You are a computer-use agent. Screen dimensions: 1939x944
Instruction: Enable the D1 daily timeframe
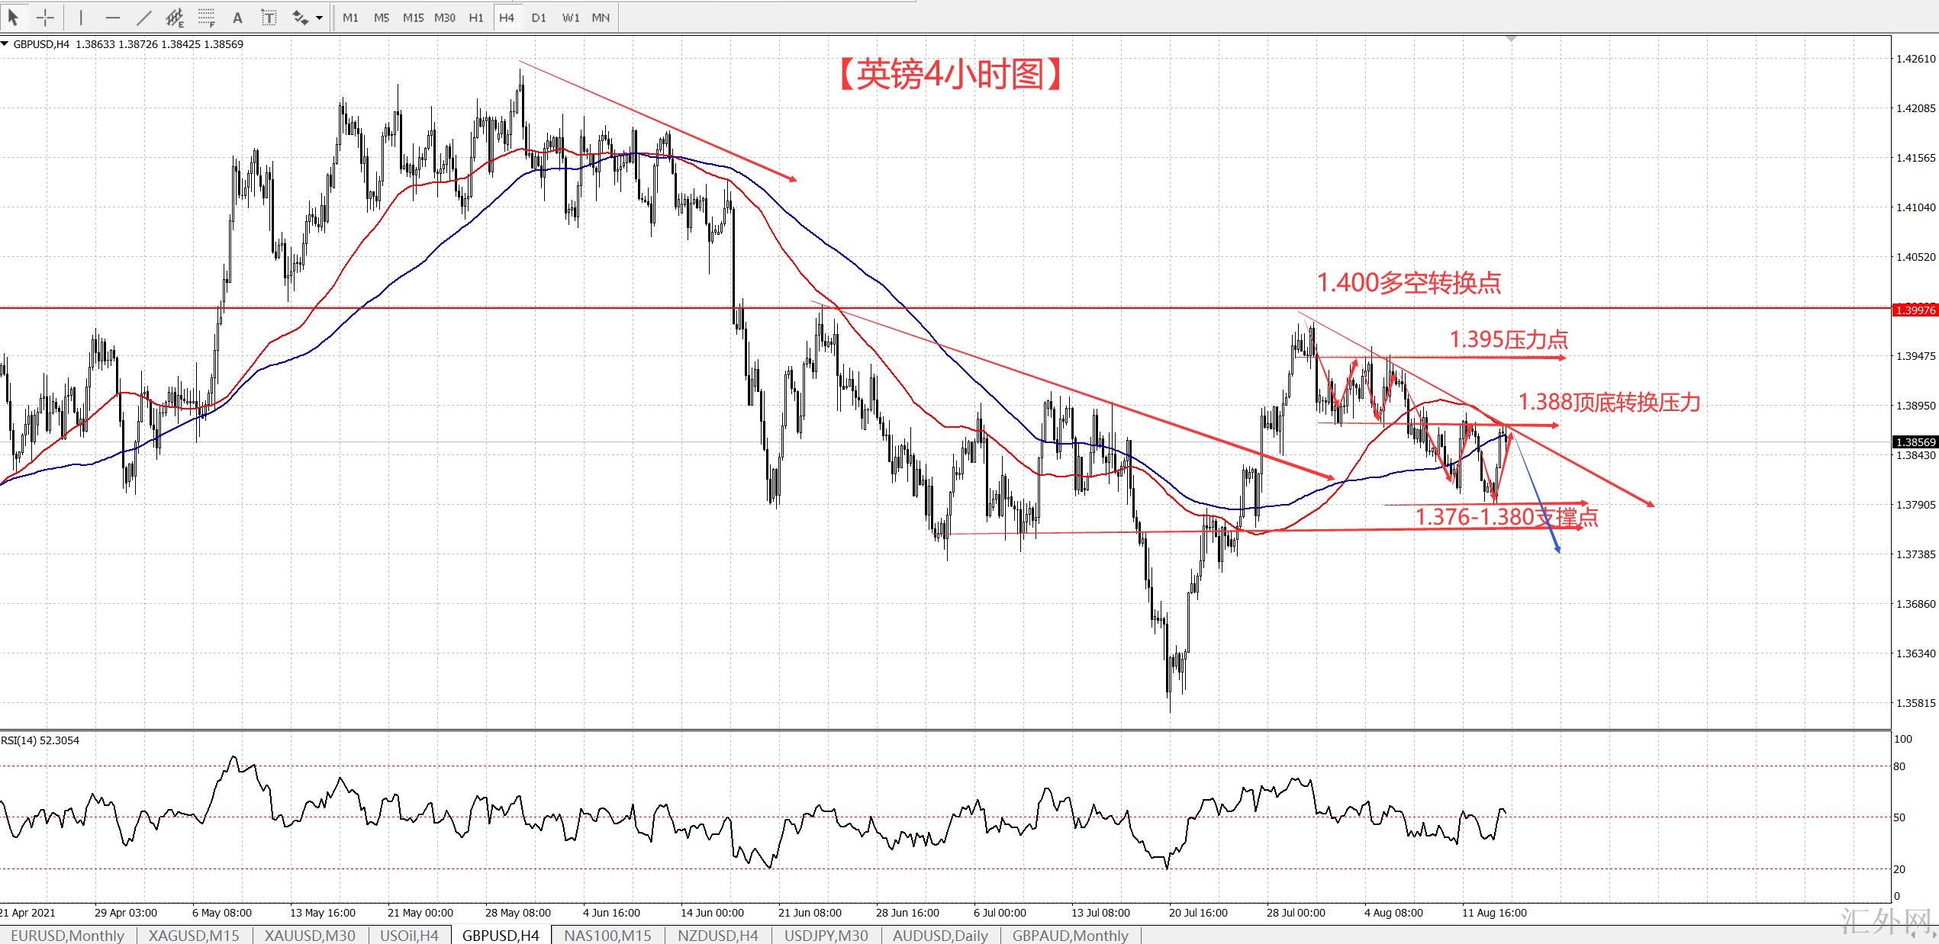coord(539,18)
